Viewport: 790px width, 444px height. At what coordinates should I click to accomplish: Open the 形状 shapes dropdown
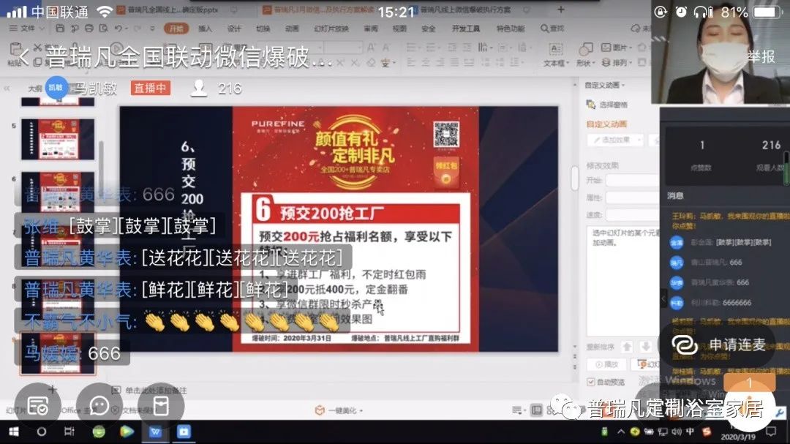point(584,54)
